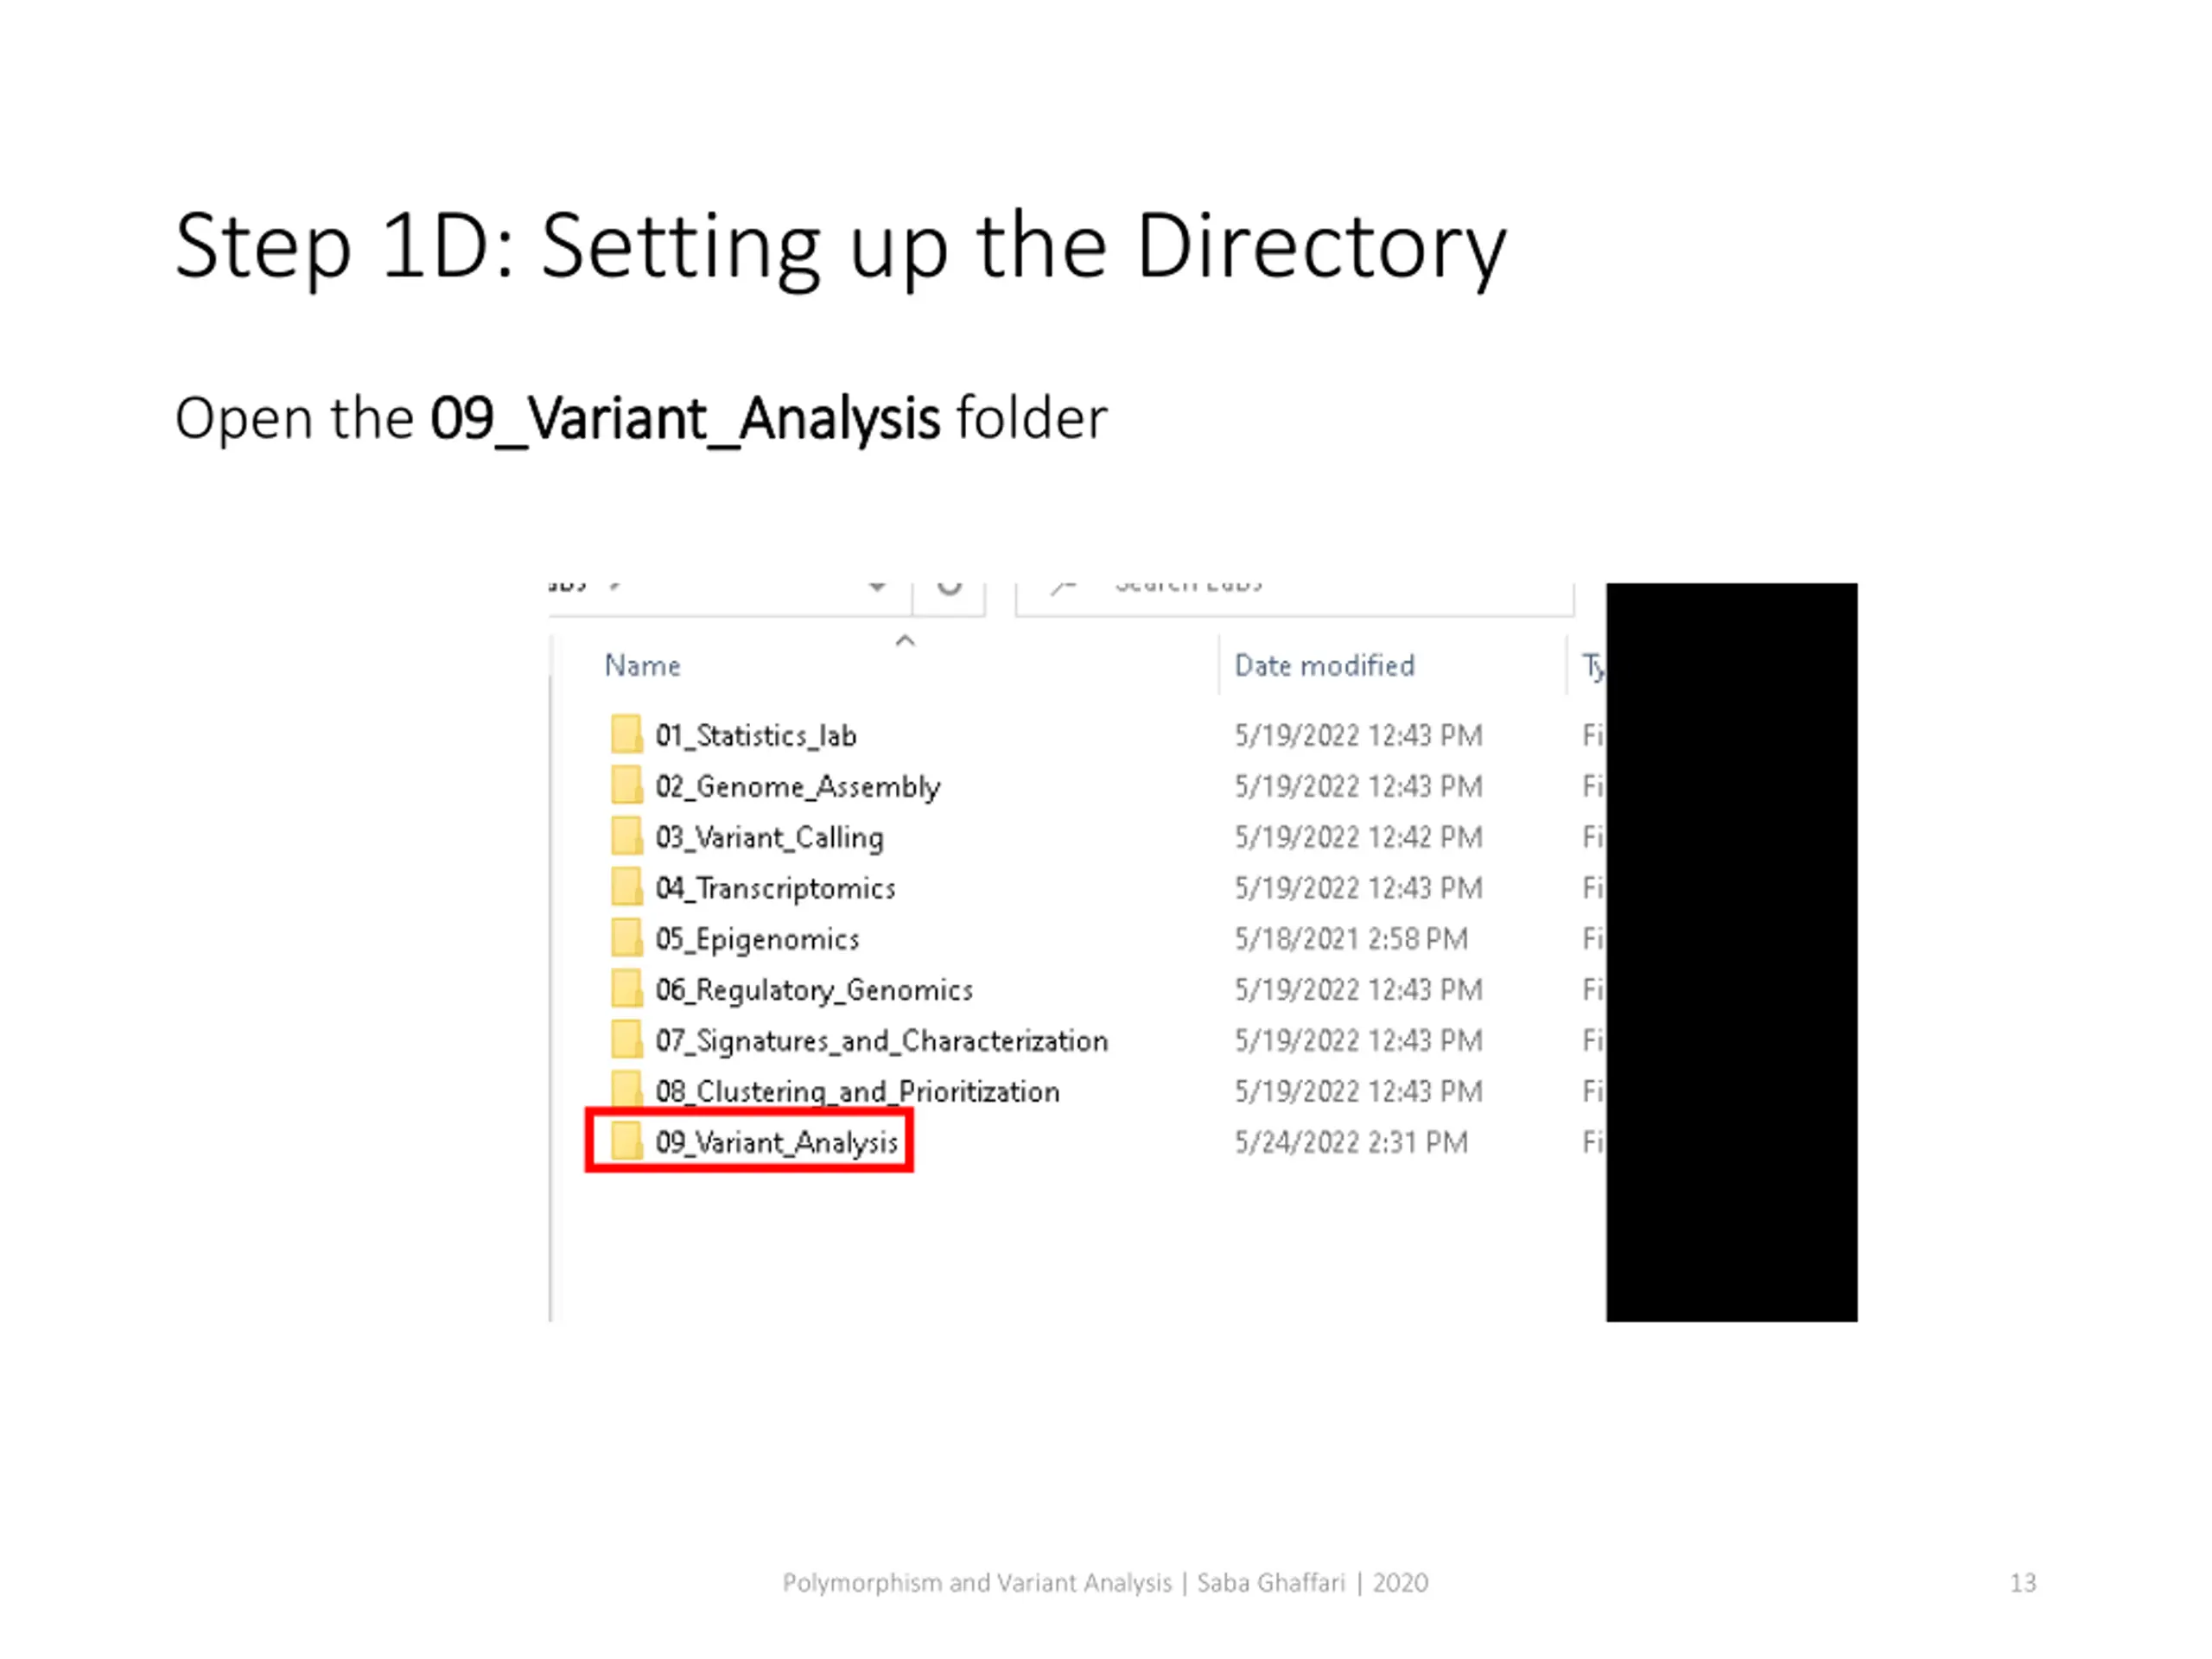Select the 08_Clustering_and_Prioritization folder icon
Viewport: 2212px width, 1659px height.
click(x=627, y=1088)
